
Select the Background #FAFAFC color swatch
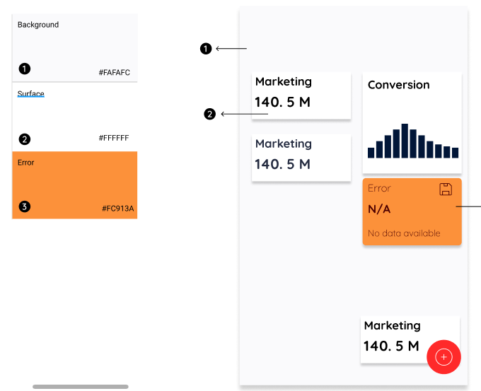pos(74,48)
